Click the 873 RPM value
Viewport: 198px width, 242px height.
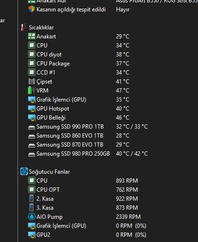point(127,208)
